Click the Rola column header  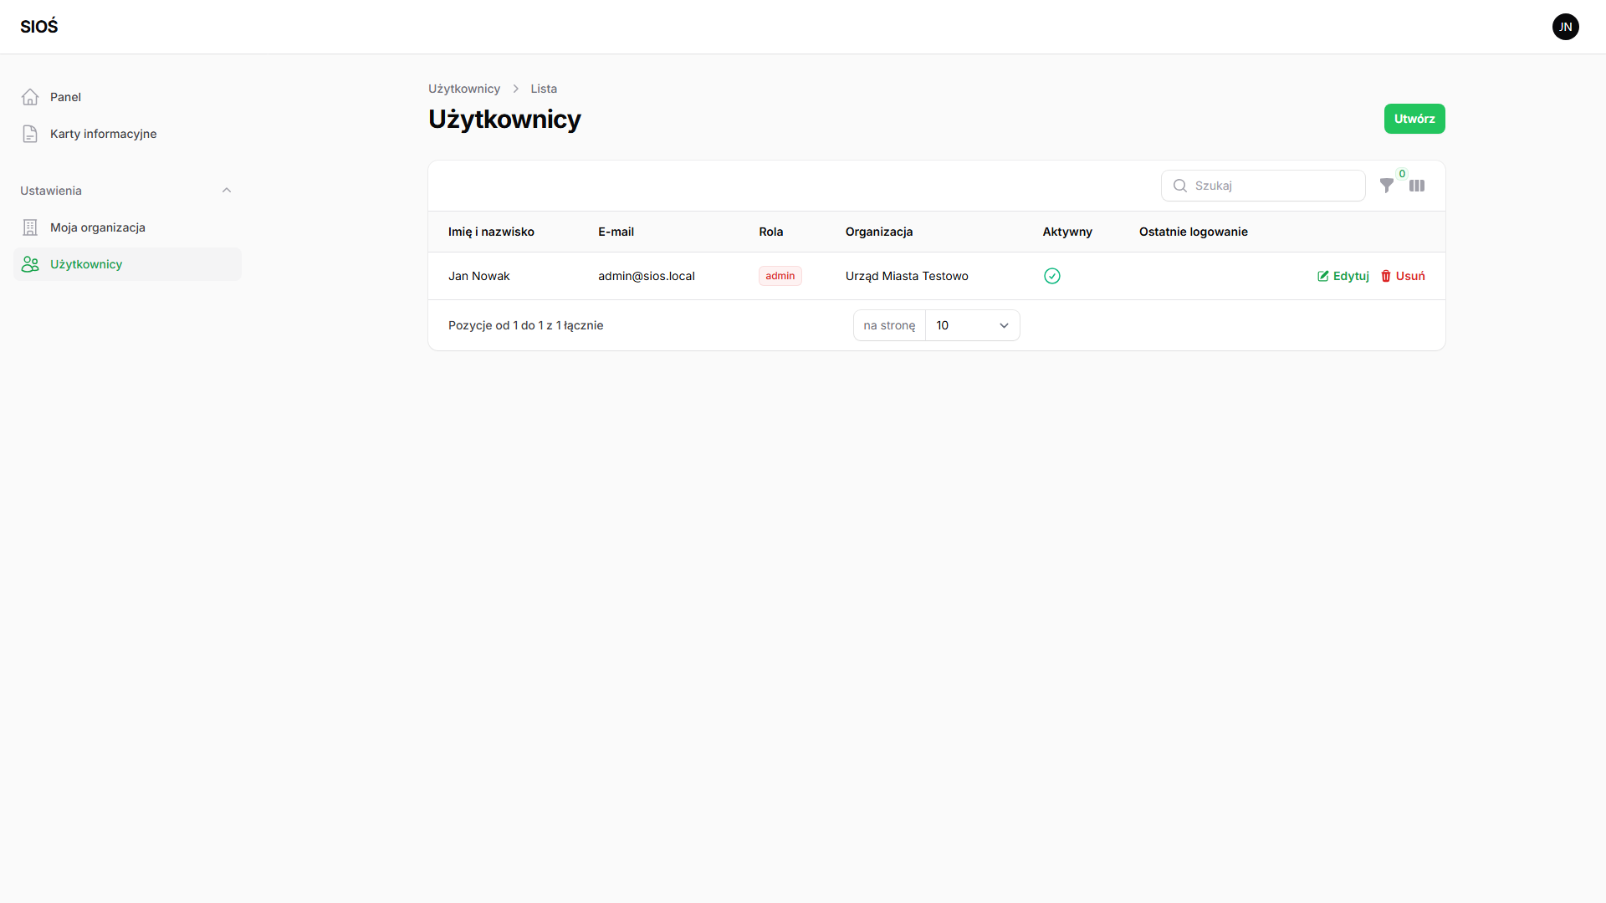coord(771,232)
